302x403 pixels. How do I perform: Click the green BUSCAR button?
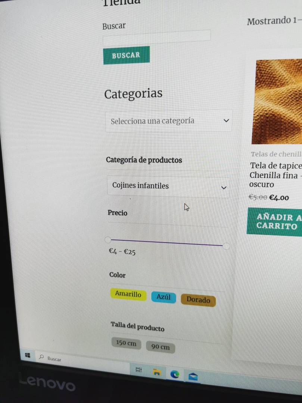point(127,55)
